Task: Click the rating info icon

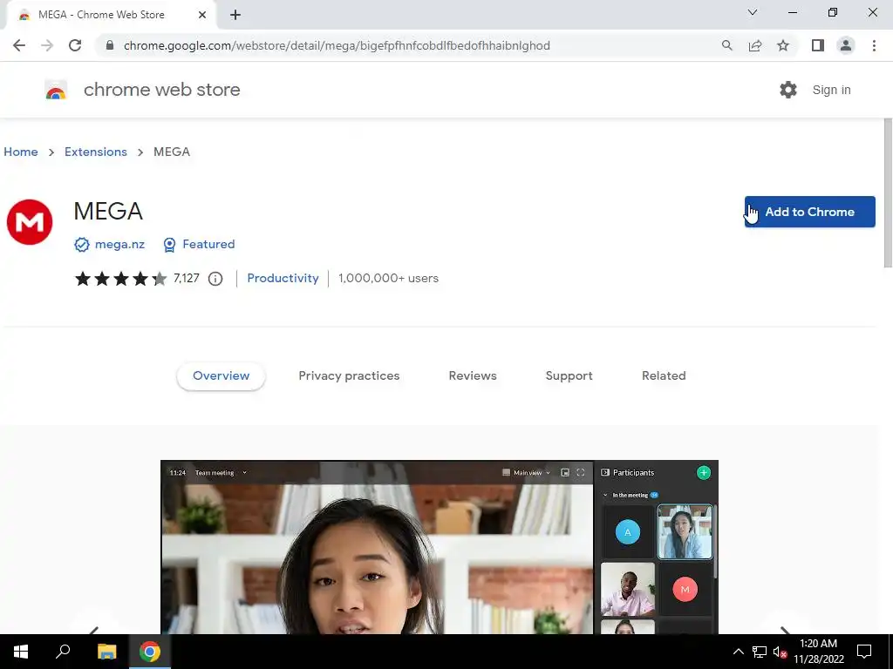Action: click(x=215, y=279)
